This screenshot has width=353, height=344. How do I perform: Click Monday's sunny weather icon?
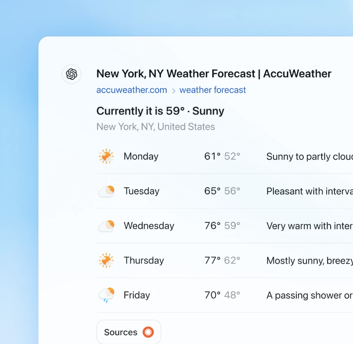pyautogui.click(x=106, y=156)
